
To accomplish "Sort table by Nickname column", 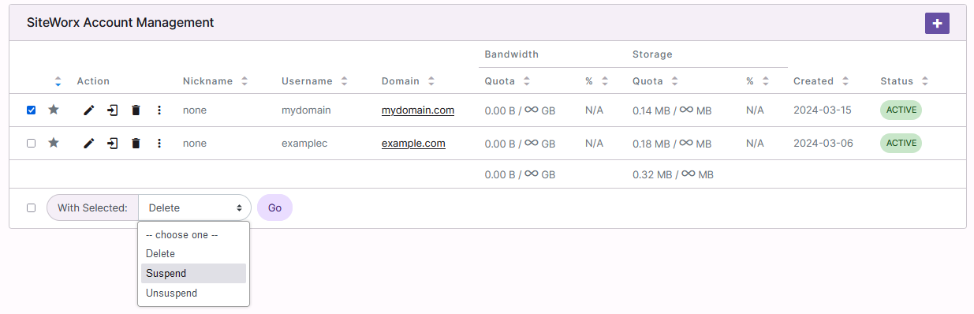I will [x=244, y=81].
